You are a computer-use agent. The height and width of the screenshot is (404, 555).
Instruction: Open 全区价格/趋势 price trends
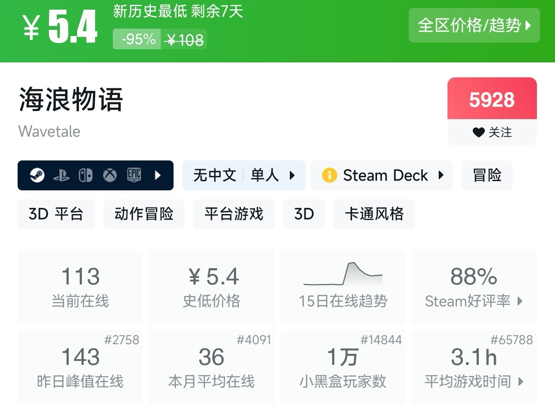474,25
